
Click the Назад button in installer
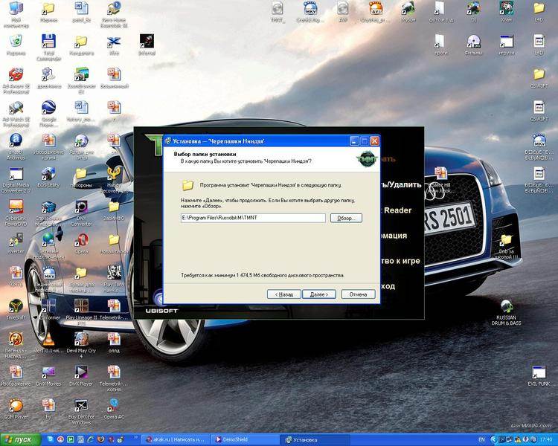(283, 294)
